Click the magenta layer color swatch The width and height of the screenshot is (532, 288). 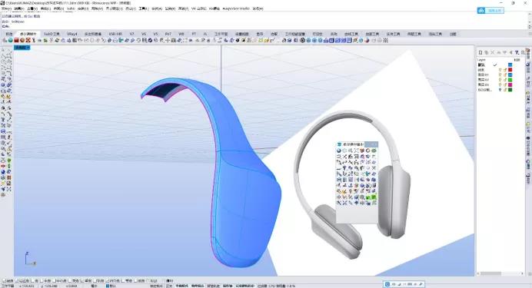[510, 84]
